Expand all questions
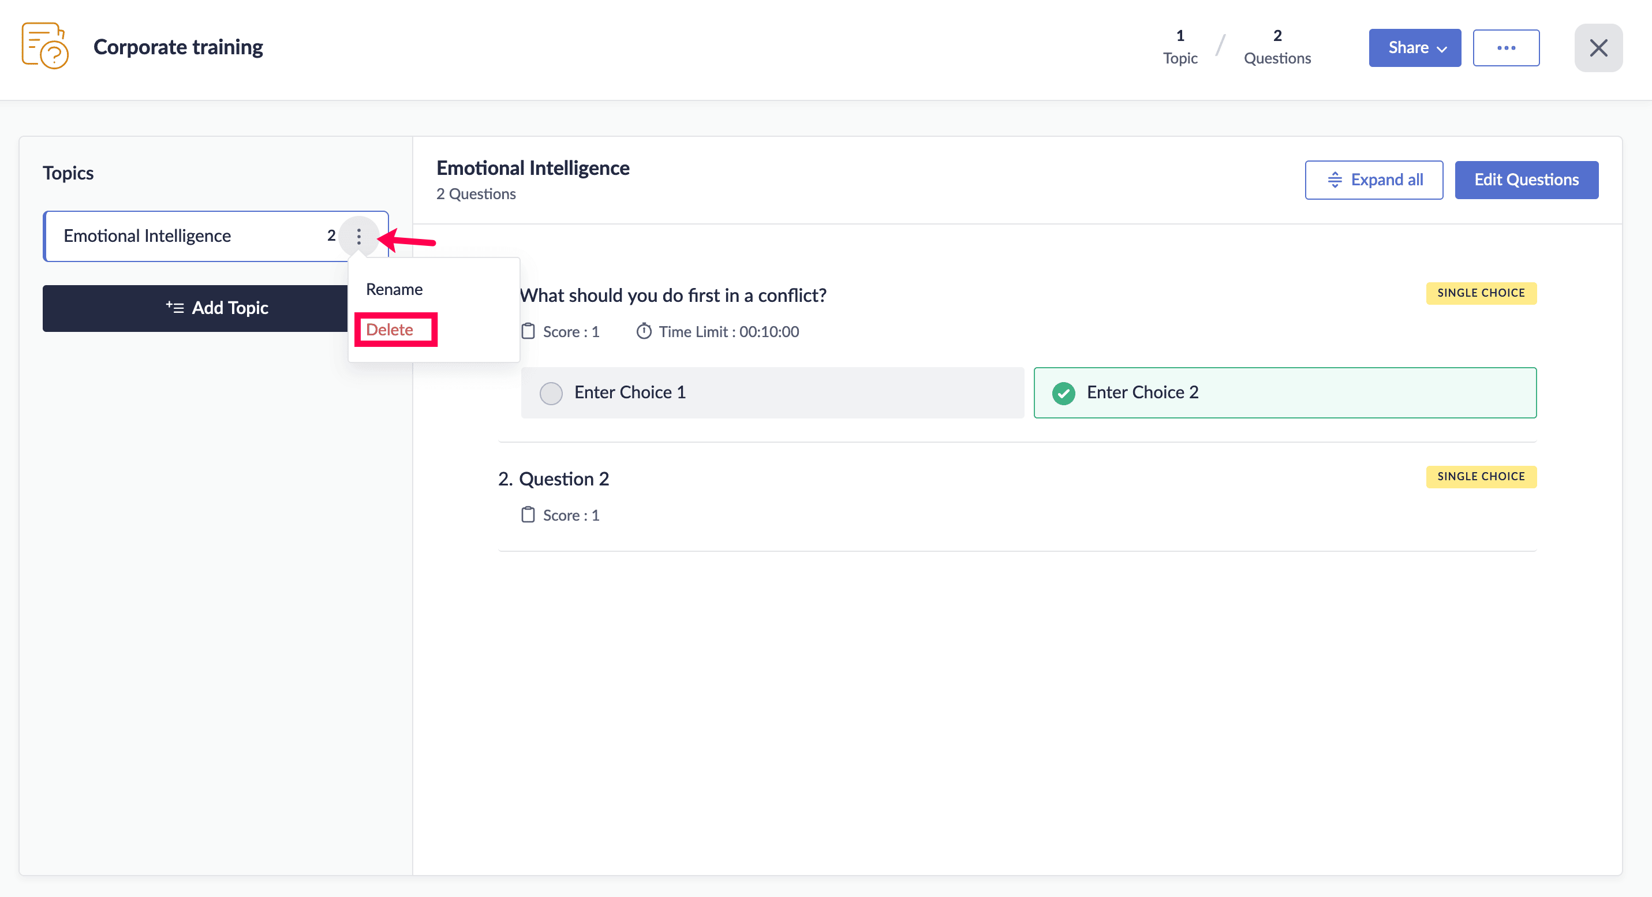The height and width of the screenshot is (897, 1652). [1373, 180]
